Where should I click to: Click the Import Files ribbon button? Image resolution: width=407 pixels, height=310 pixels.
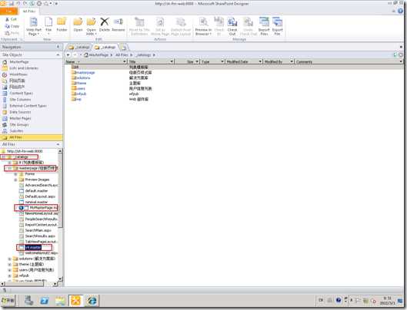pyautogui.click(x=264, y=26)
